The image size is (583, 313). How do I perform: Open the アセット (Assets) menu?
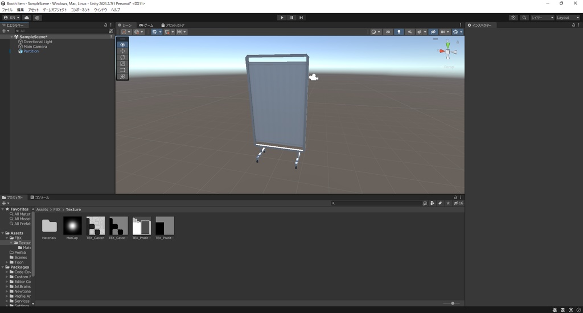pos(34,10)
